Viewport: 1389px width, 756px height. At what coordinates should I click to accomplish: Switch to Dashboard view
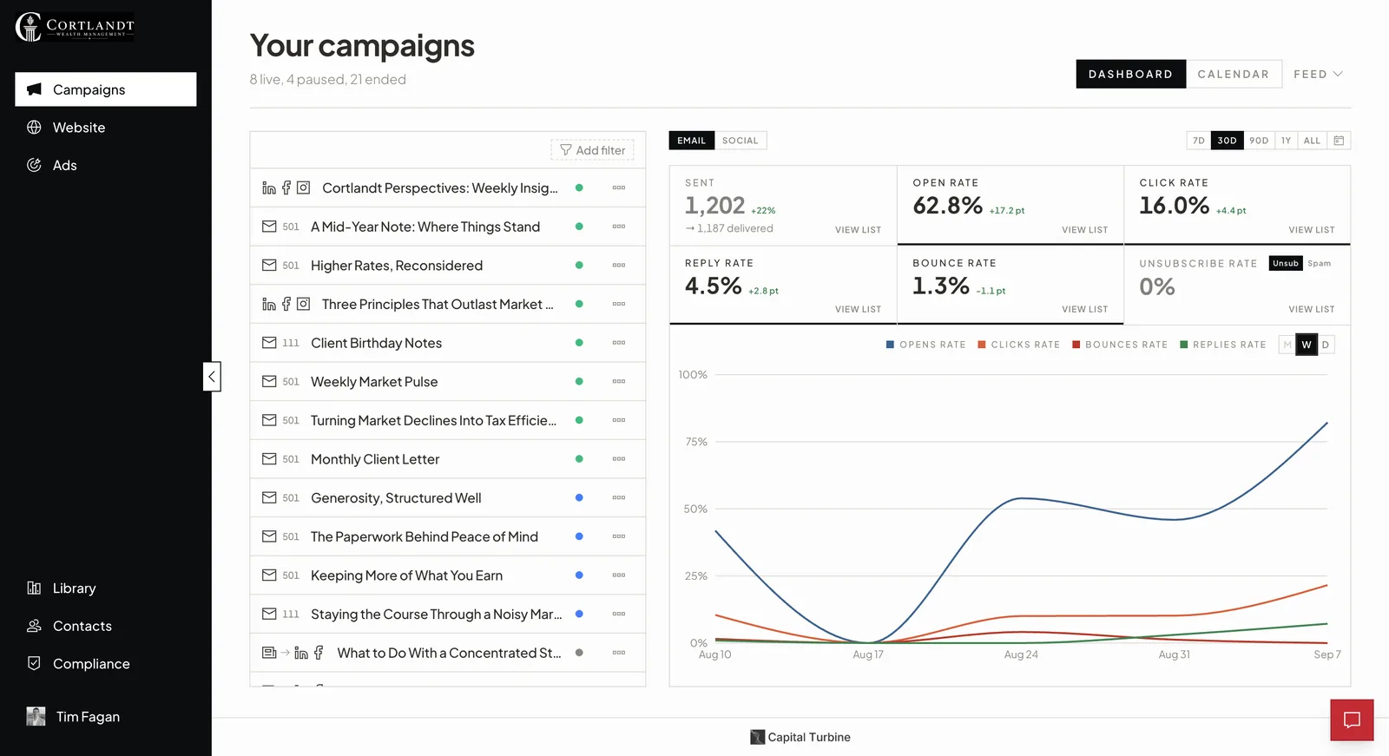click(1130, 74)
